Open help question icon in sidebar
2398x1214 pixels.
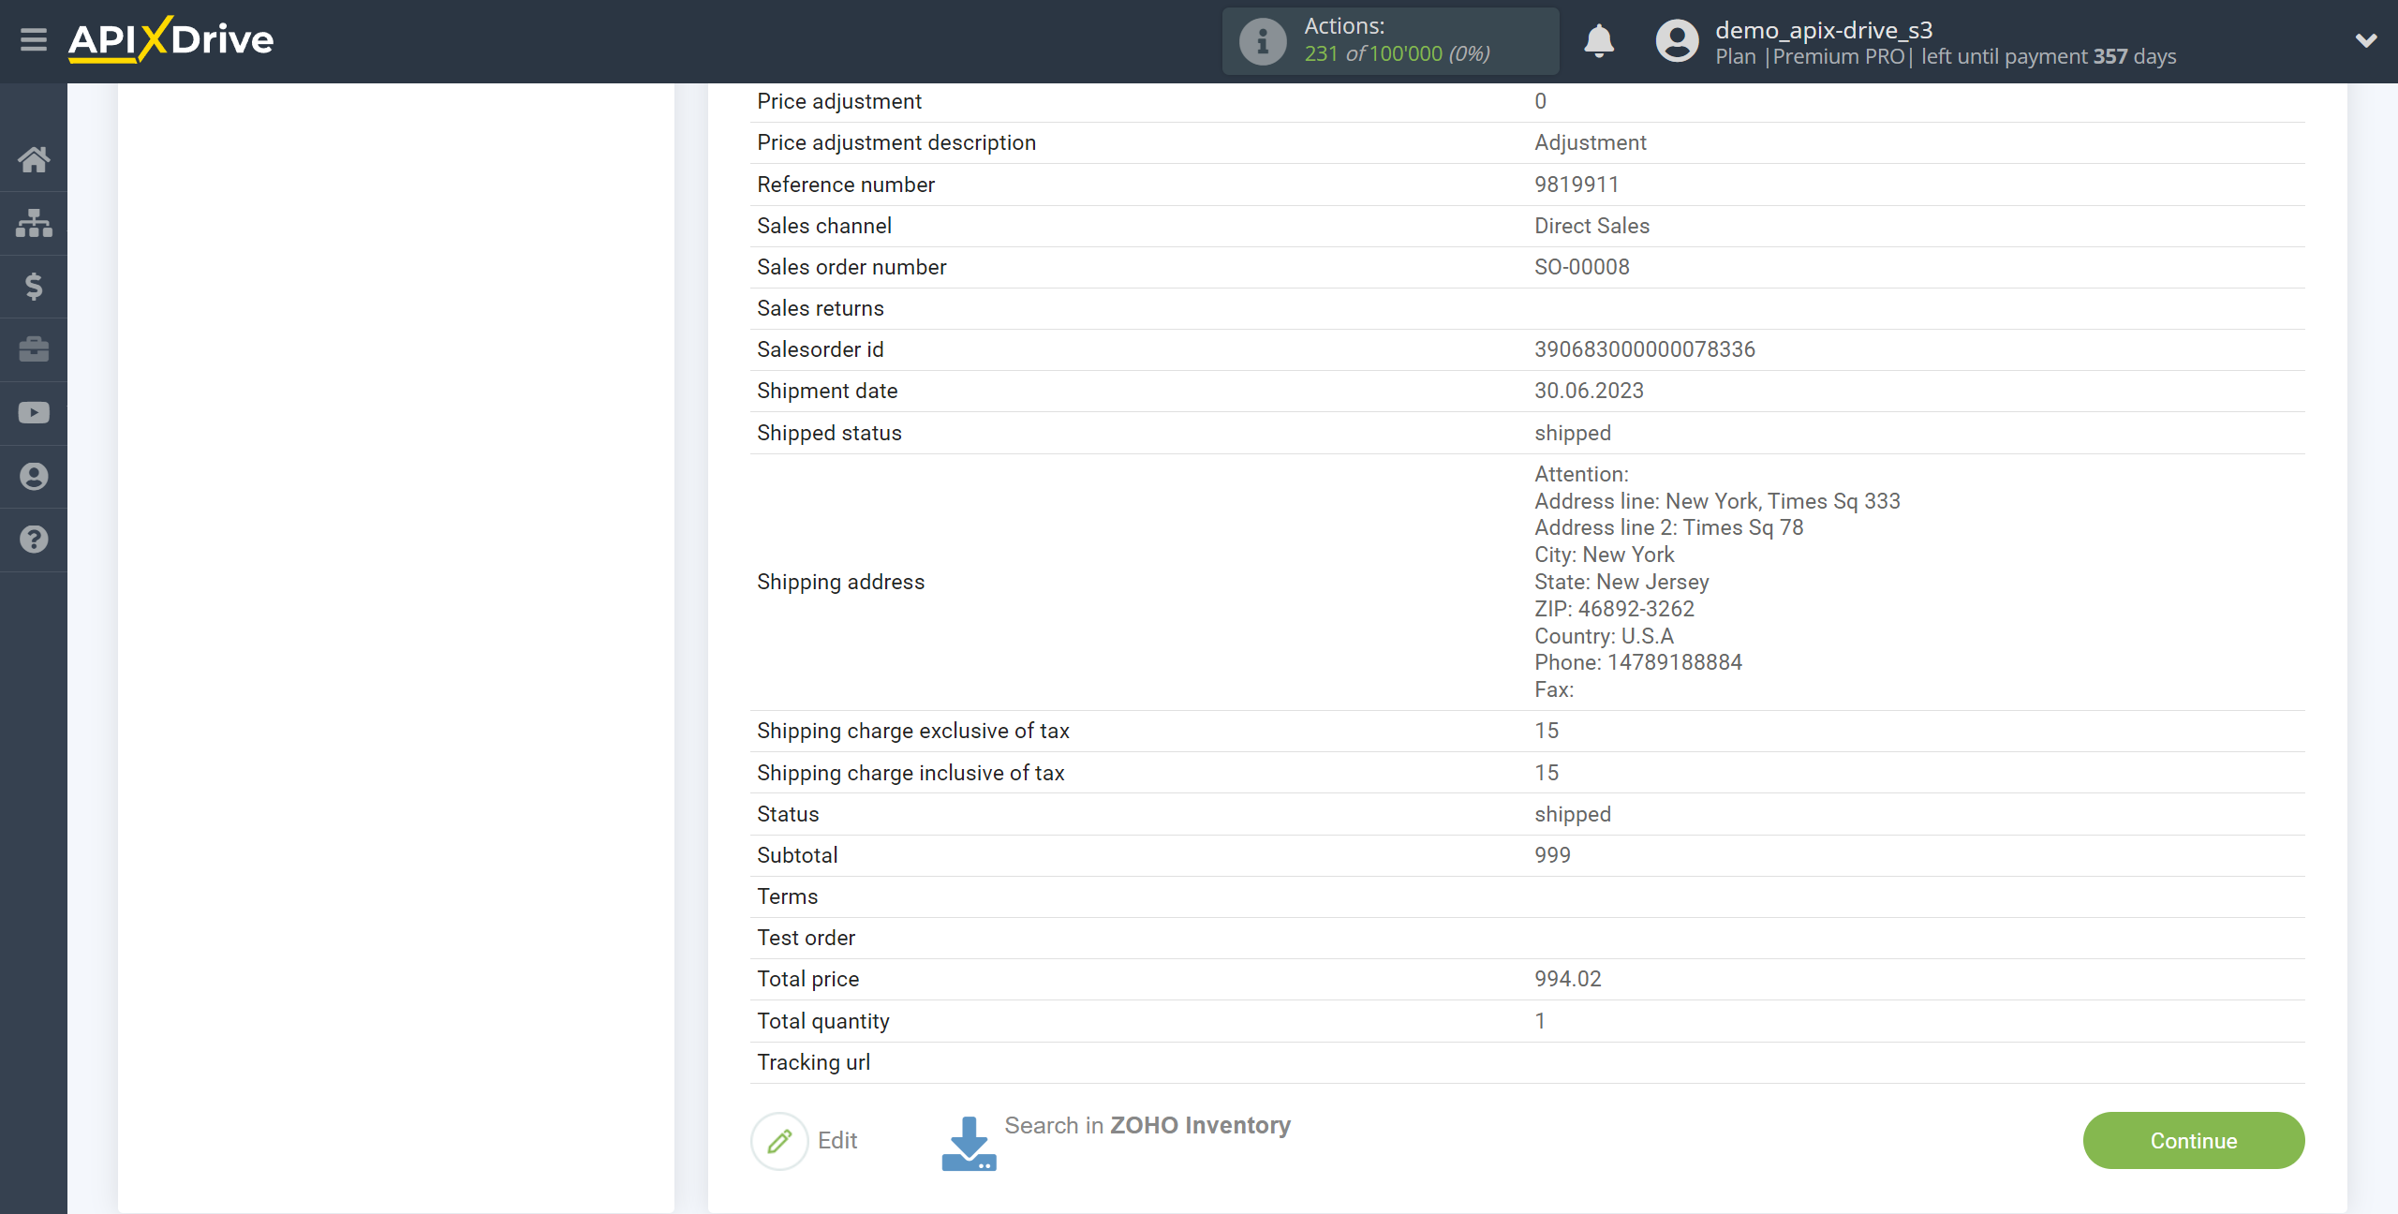pyautogui.click(x=34, y=540)
